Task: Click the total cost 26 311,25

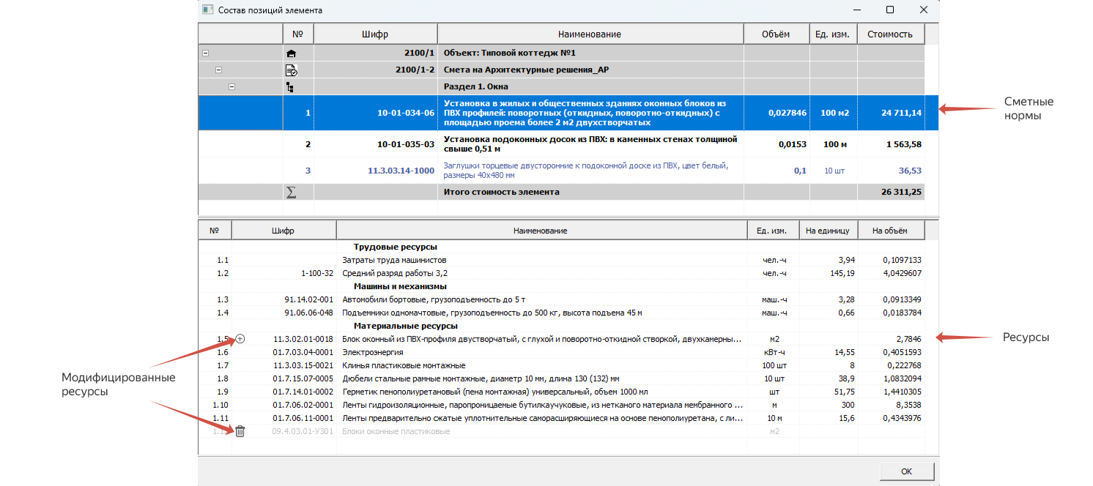Action: click(x=901, y=192)
